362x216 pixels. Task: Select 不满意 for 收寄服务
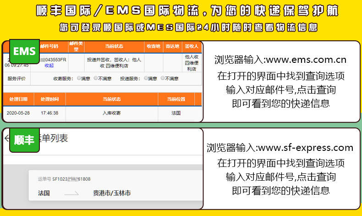(96, 78)
